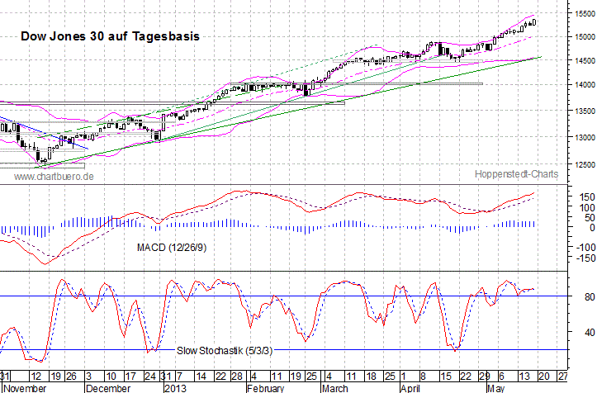The width and height of the screenshot is (597, 393).
Task: Click the 15500 price axis value
Action: [x=585, y=14]
